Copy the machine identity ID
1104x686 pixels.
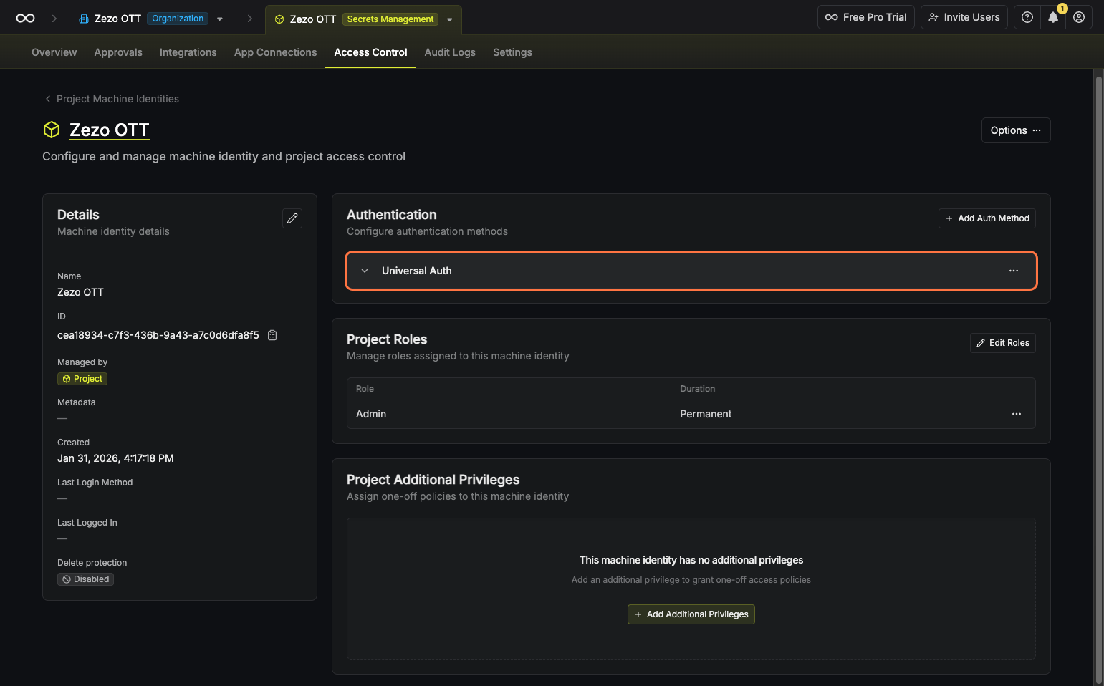(272, 335)
